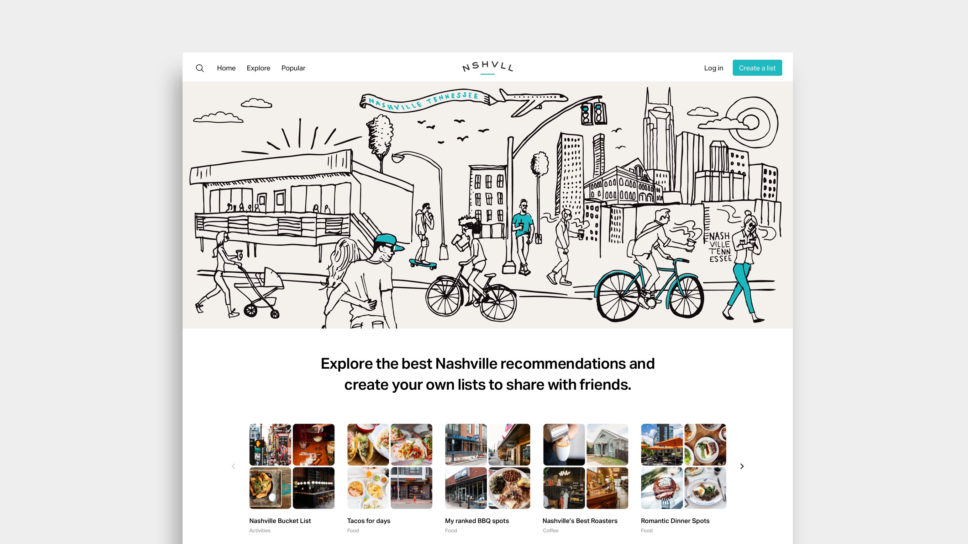Open the Explore navigation tab

(258, 68)
